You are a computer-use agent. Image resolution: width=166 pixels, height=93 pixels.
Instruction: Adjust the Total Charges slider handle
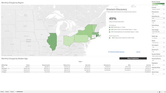(x=153, y=34)
